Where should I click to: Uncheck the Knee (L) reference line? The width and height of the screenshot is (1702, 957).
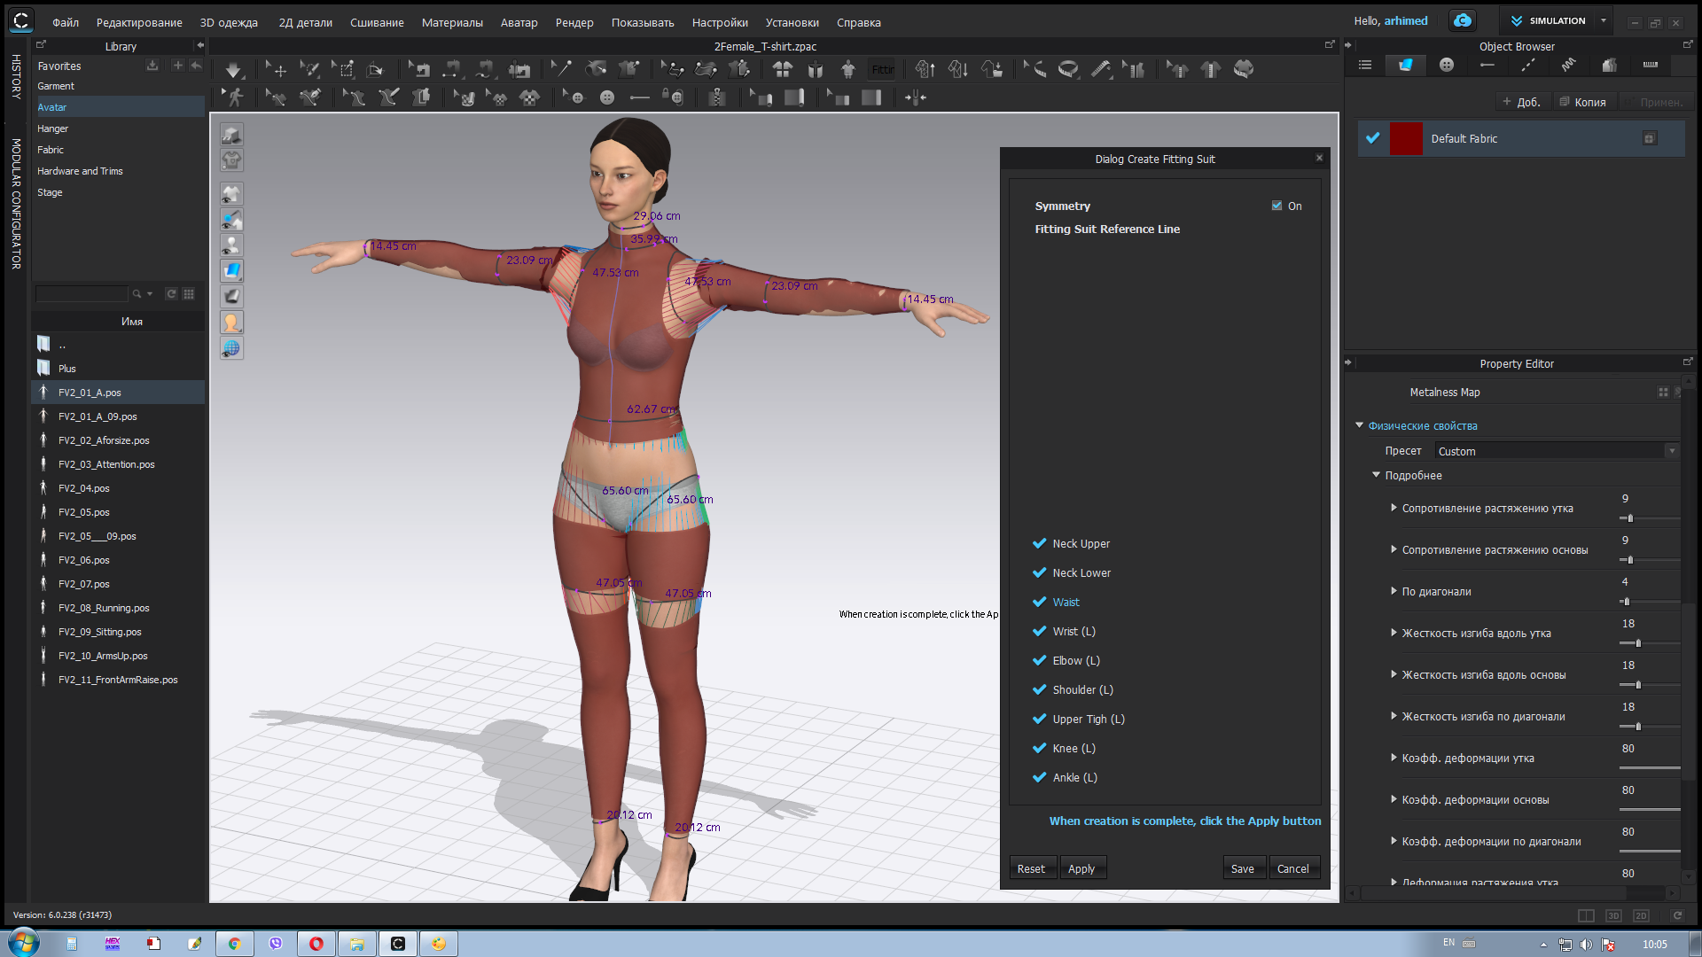pos(1040,748)
